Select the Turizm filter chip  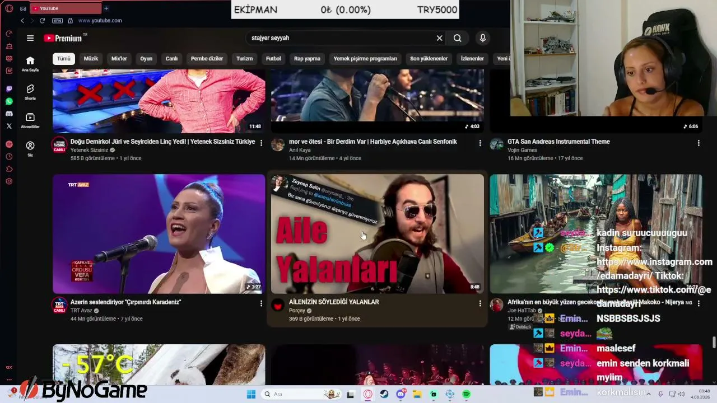coord(244,58)
